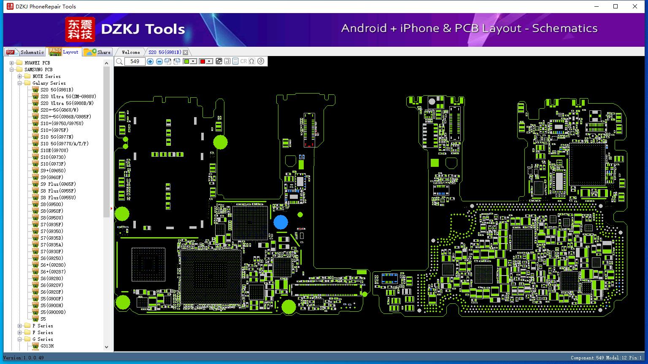Image resolution: width=648 pixels, height=364 pixels.
Task: Switch to the Welcome document tab
Action: [131, 52]
